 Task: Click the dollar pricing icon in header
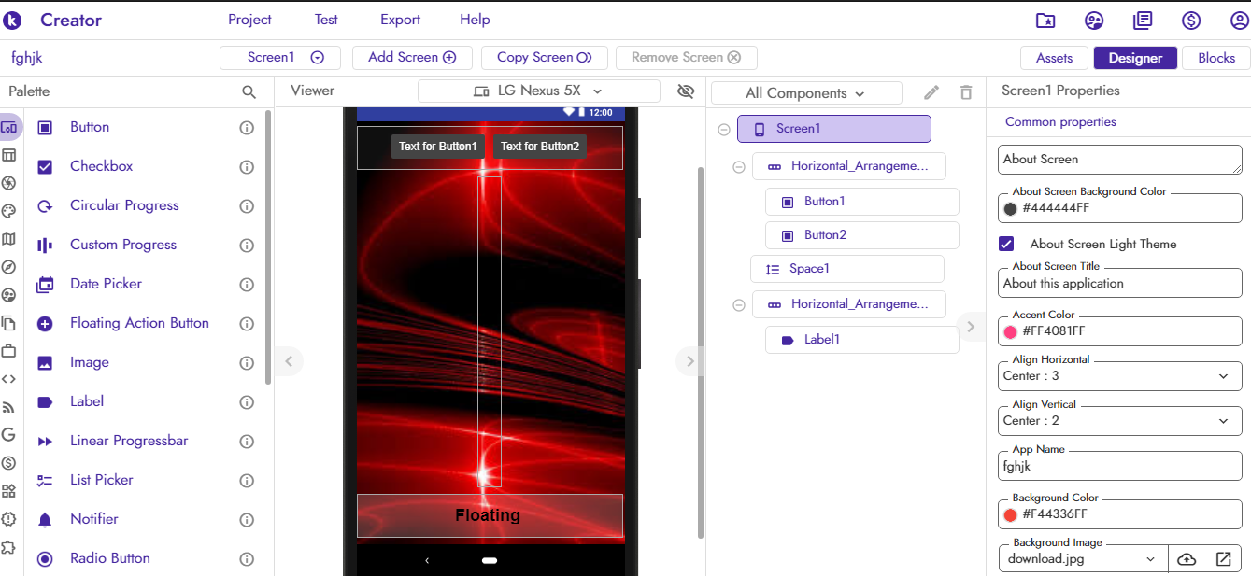[1190, 21]
